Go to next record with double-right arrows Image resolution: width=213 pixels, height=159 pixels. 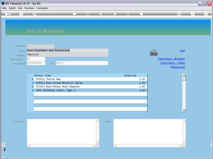click(115, 14)
